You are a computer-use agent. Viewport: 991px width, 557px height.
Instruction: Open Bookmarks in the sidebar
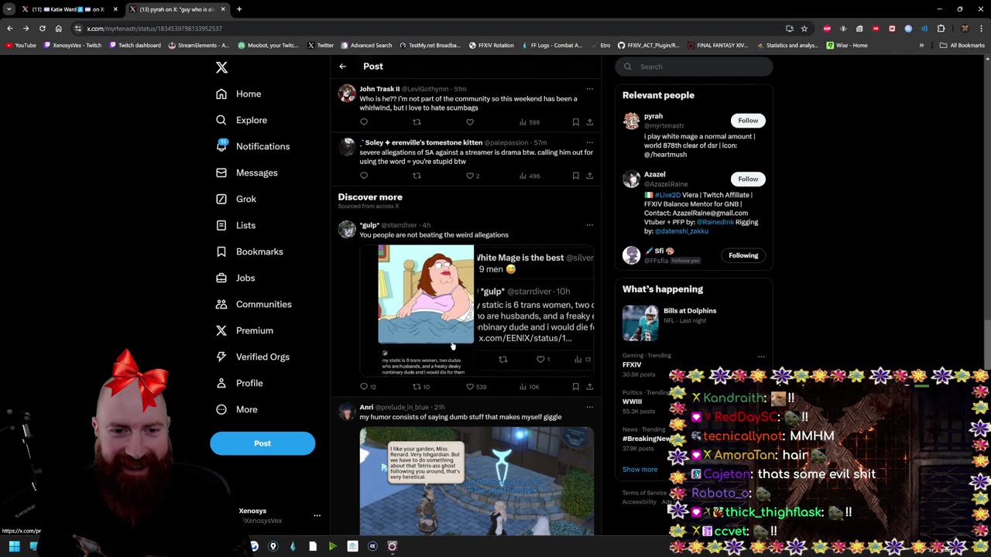point(249,251)
